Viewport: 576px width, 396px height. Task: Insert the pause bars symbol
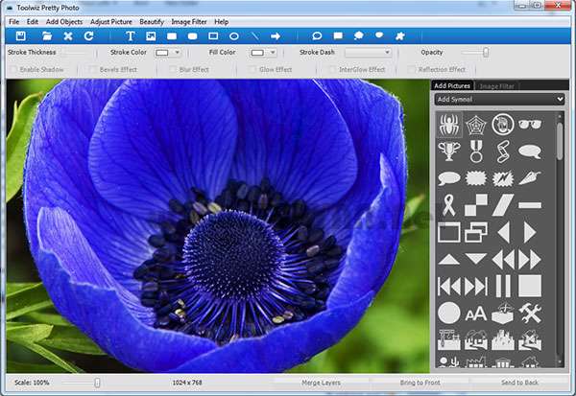[x=503, y=286]
